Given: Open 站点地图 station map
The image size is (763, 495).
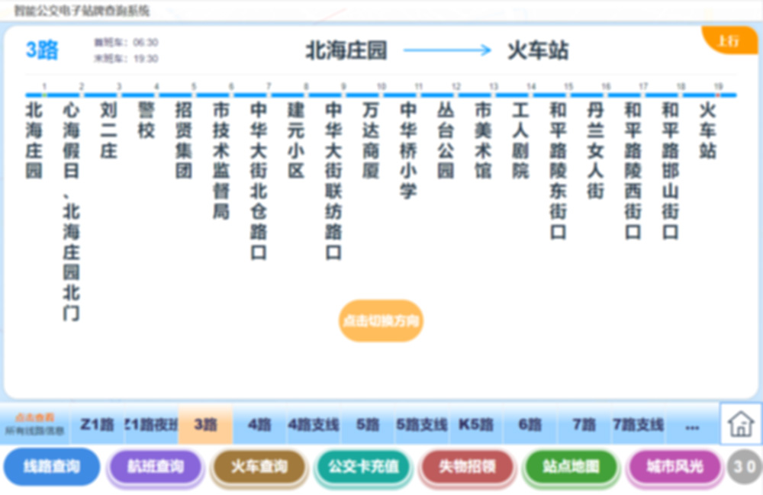Looking at the screenshot, I should coord(571,467).
